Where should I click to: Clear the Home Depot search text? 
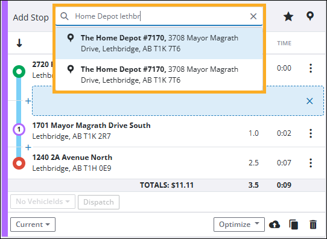pyautogui.click(x=253, y=16)
